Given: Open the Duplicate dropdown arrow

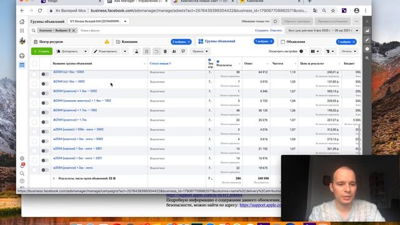Looking at the screenshot, I should pyautogui.click(x=86, y=51).
